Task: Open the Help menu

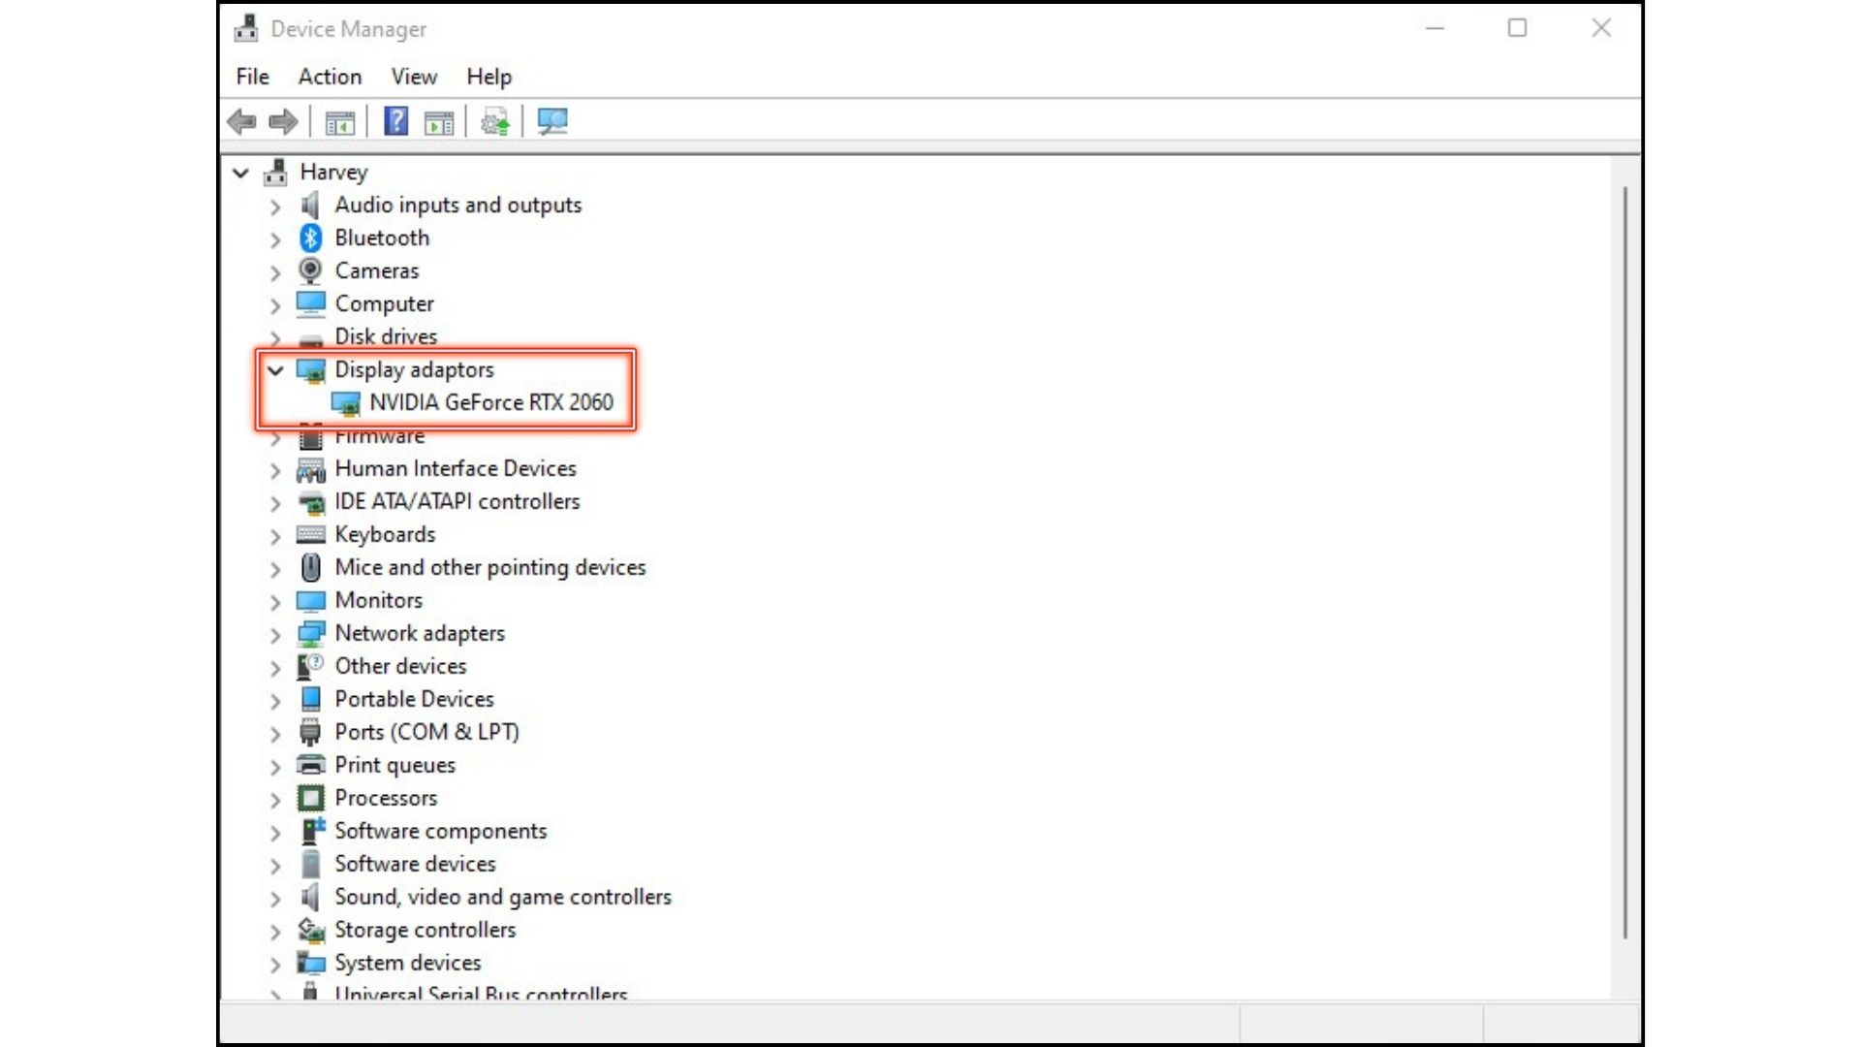Action: (x=489, y=77)
